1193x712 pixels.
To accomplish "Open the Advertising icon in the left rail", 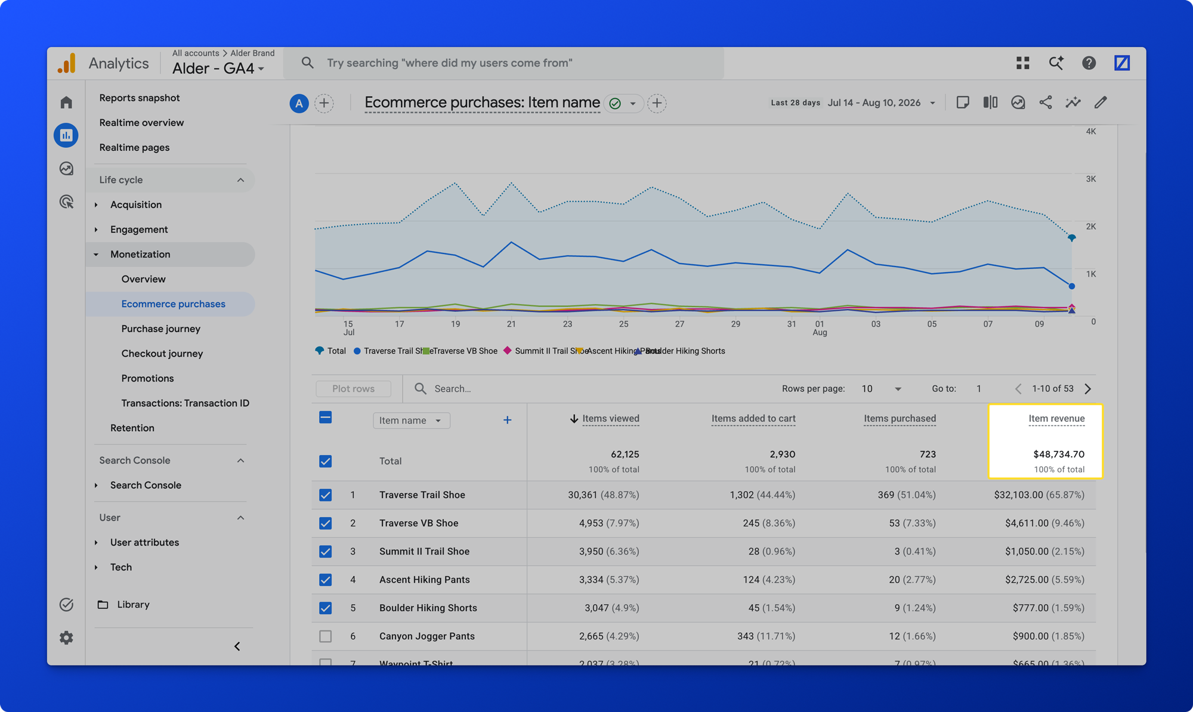I will [x=66, y=202].
